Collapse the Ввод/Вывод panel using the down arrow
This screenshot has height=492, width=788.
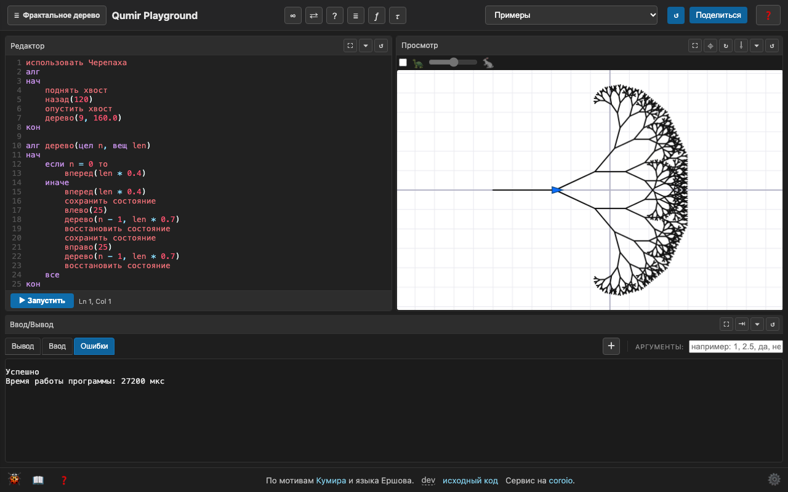[757, 324]
